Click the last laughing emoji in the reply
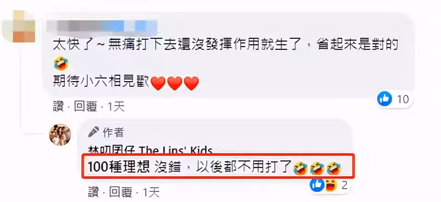Image resolution: width=441 pixels, height=202 pixels. [x=334, y=168]
